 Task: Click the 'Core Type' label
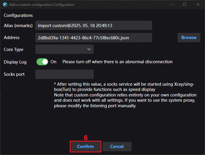point(13,50)
